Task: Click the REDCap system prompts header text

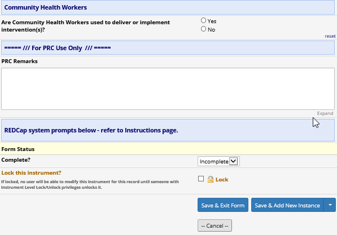Action: click(91, 130)
